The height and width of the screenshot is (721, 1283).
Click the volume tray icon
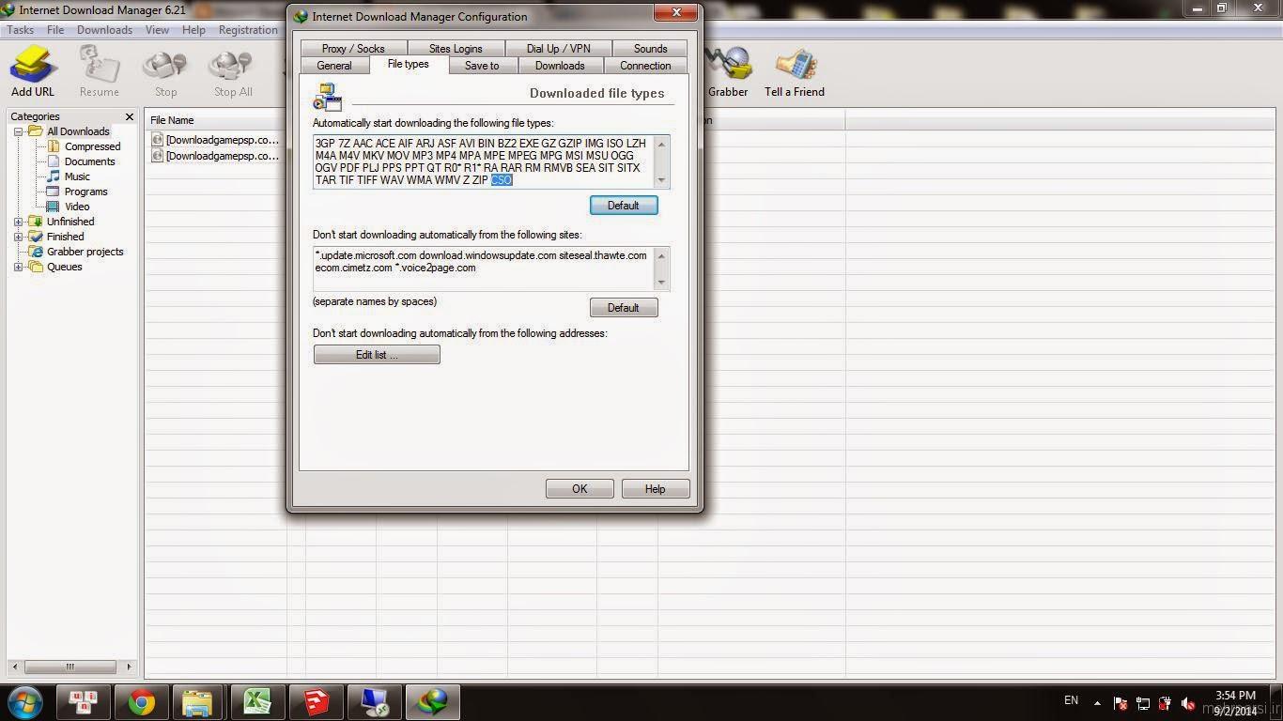[1189, 703]
